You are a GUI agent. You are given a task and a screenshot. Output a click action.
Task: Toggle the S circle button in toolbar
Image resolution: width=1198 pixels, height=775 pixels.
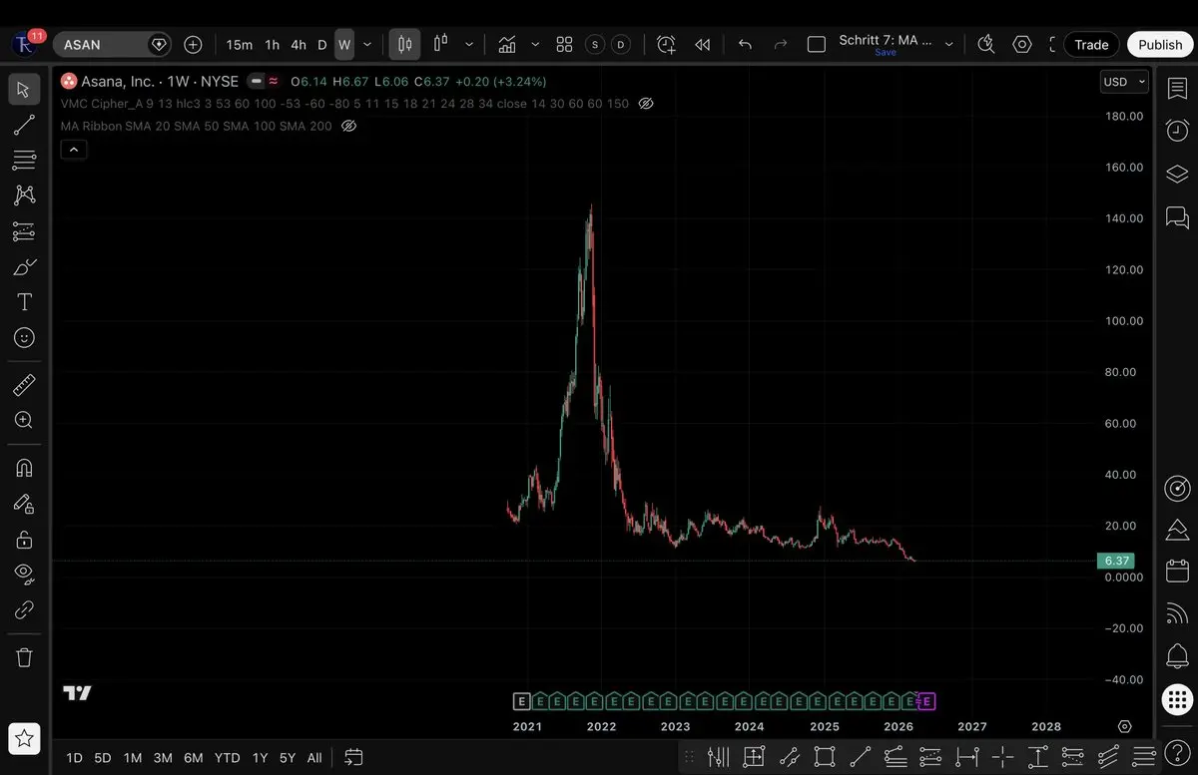tap(595, 45)
